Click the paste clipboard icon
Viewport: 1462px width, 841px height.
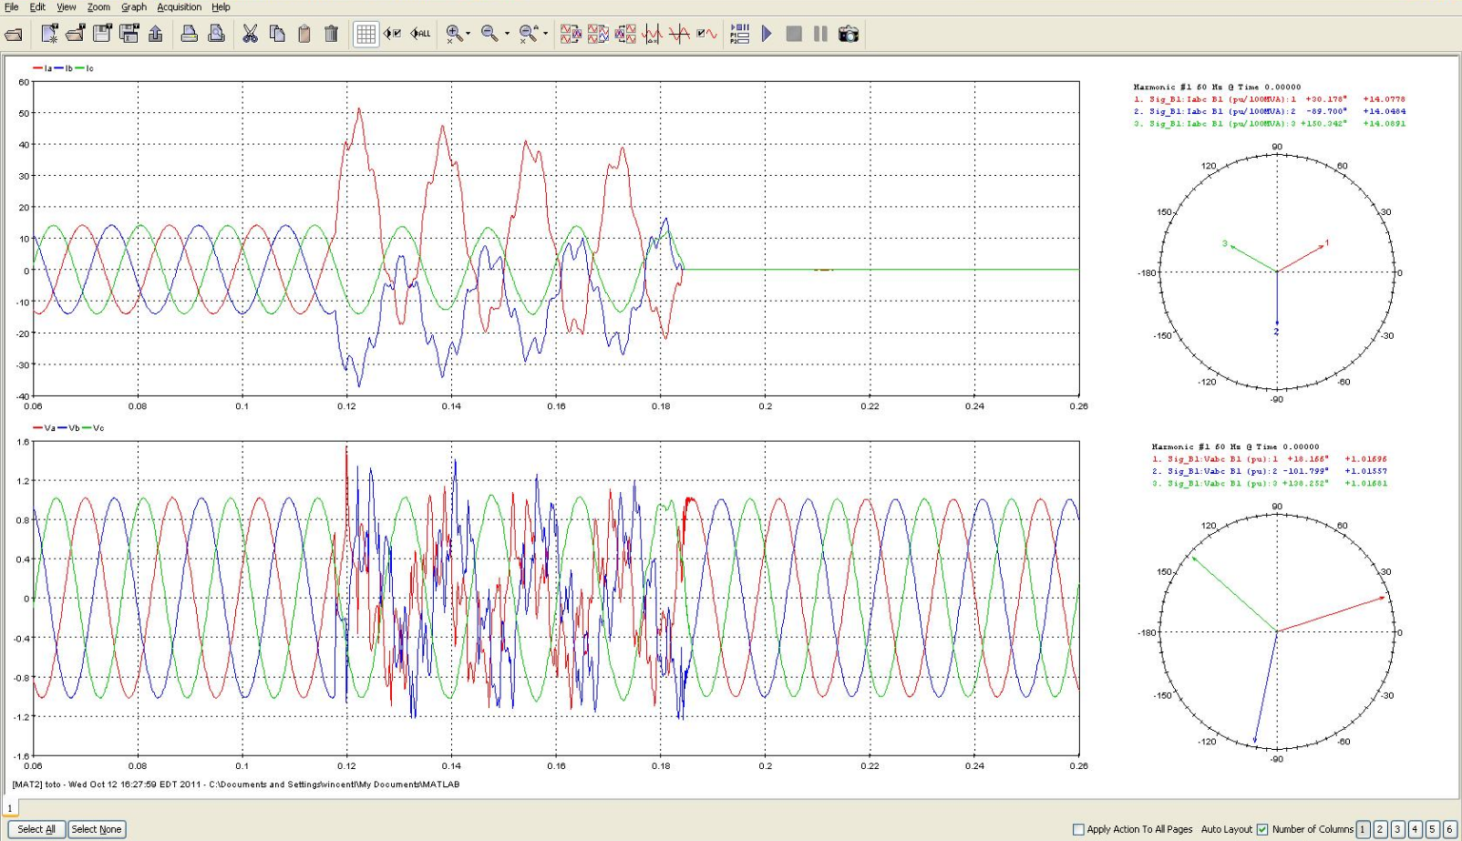[304, 34]
